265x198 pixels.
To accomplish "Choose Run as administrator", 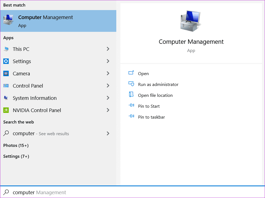I will coord(158,84).
